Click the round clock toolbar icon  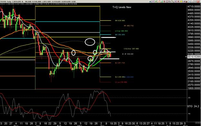click(167, 2)
